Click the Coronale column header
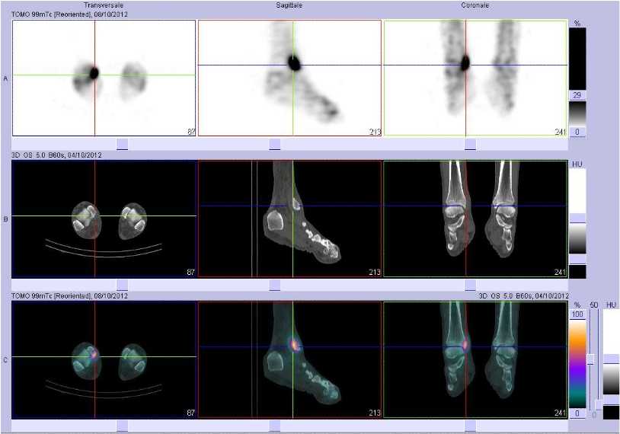 pos(475,5)
